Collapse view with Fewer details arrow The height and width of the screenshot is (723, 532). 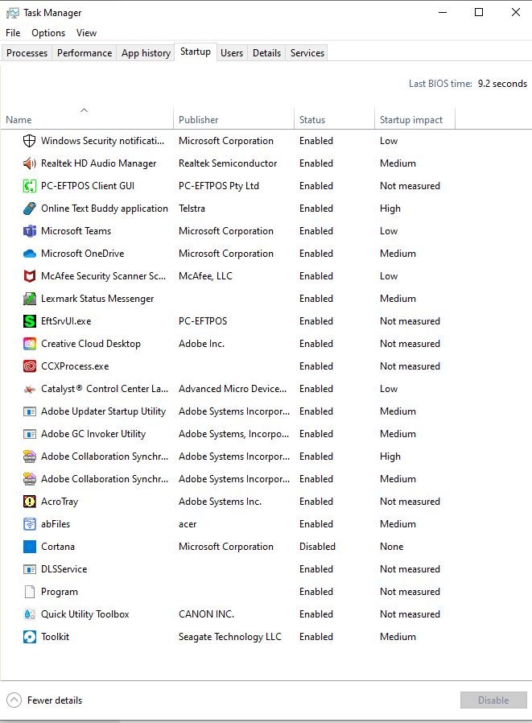coord(14,700)
